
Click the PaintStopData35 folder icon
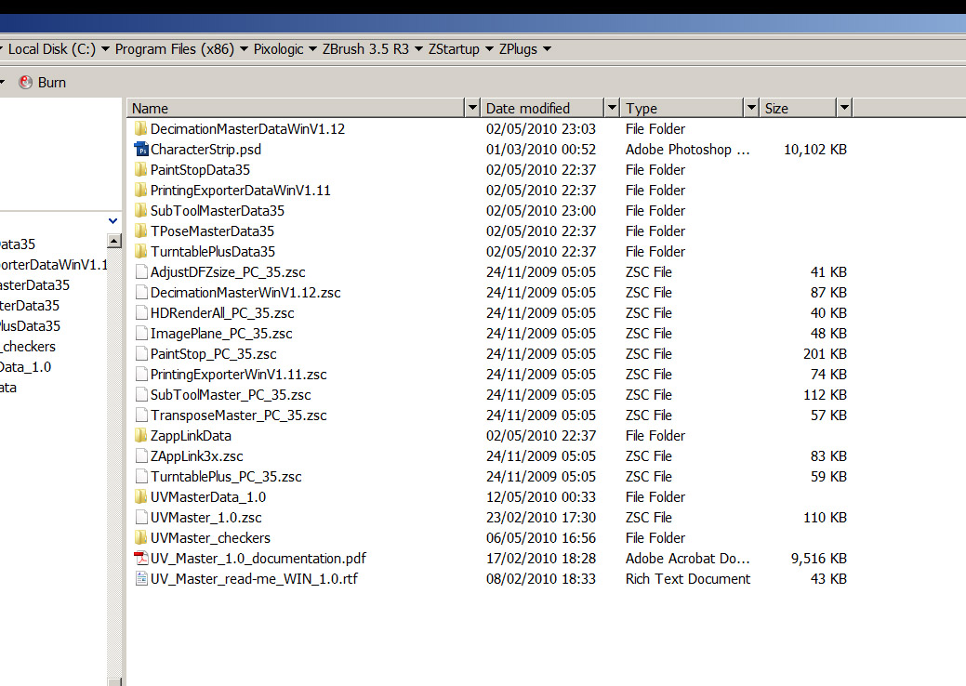pyautogui.click(x=140, y=169)
